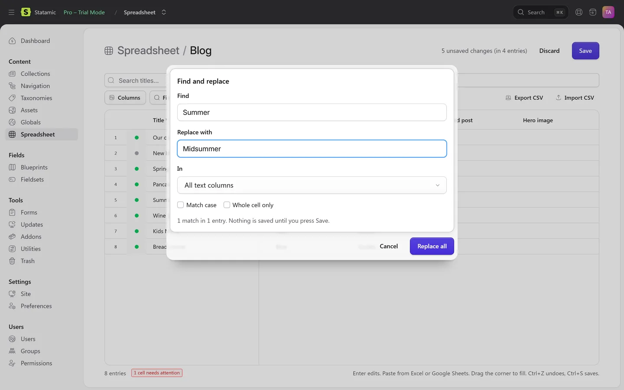Click Export CSV
Viewport: 624px width, 390px height.
point(524,97)
